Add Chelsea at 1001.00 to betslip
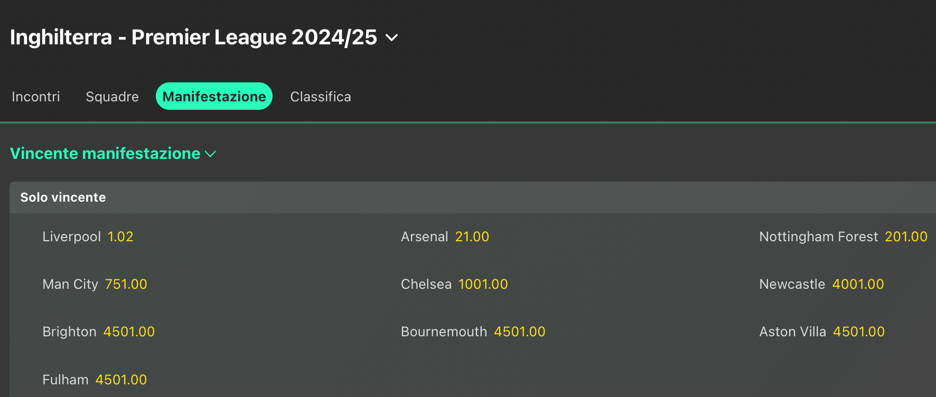This screenshot has height=397, width=936. (483, 284)
